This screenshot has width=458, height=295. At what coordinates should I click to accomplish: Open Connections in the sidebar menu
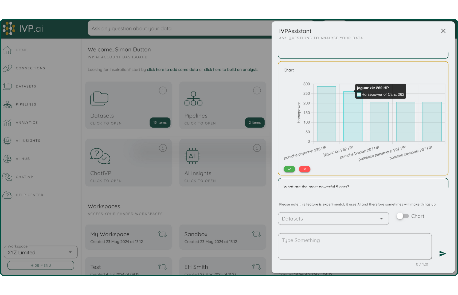30,68
